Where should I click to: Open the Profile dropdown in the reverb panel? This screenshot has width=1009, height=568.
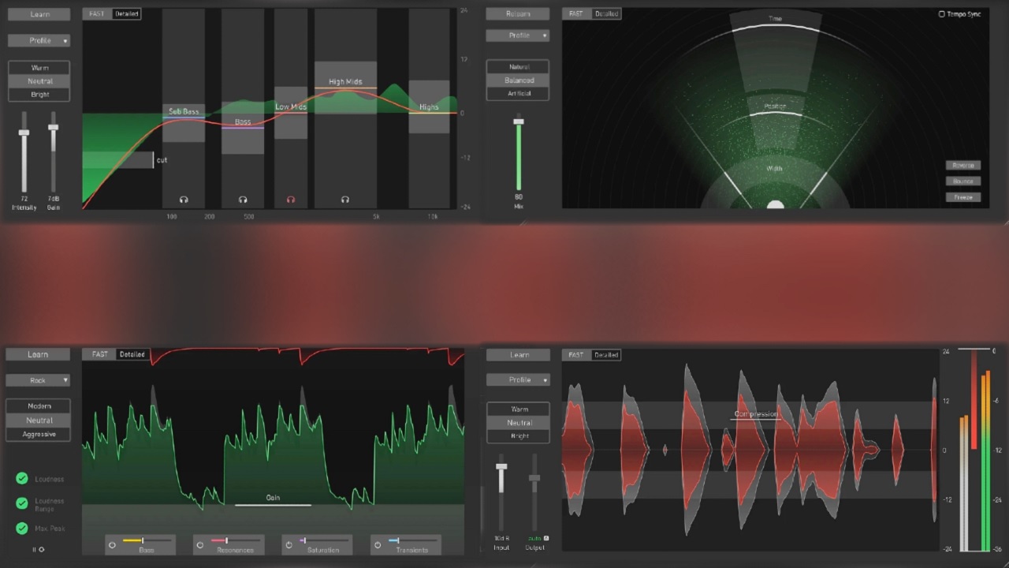(517, 35)
